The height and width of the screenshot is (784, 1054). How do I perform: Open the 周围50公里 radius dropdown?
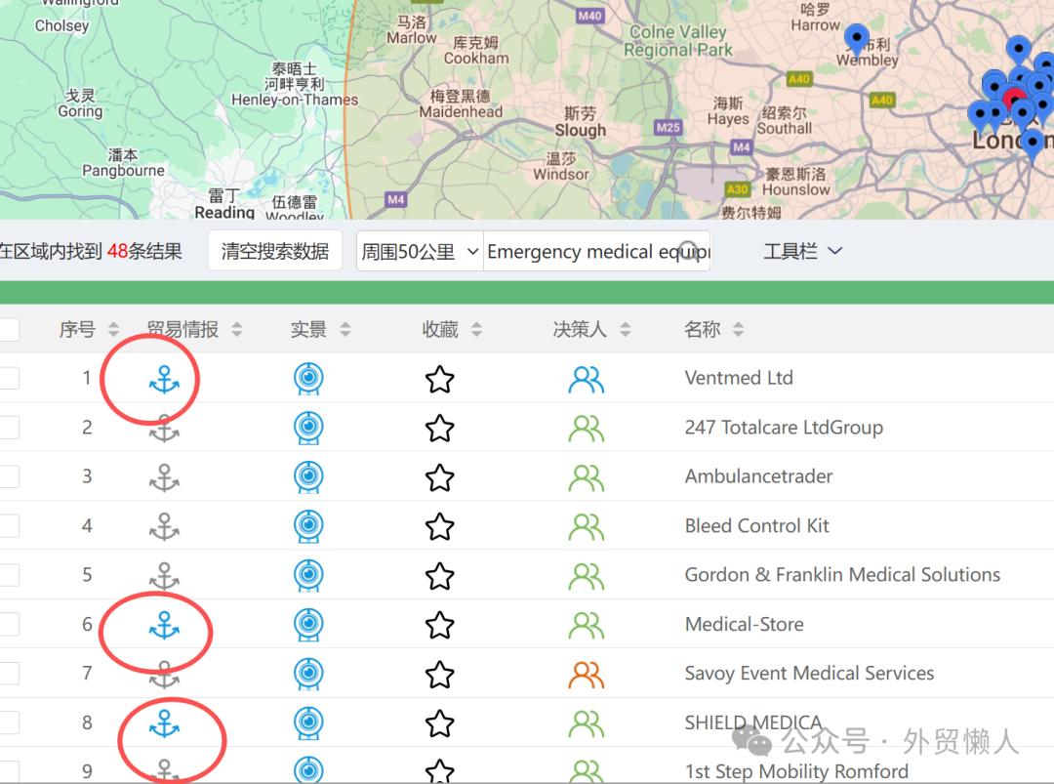[420, 252]
